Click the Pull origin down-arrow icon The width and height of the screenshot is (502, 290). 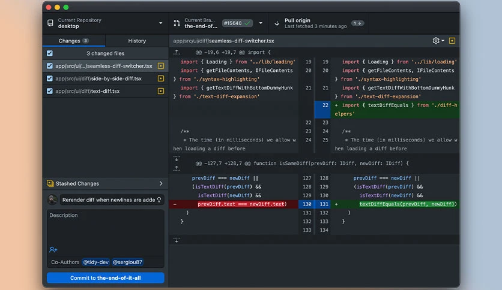[277, 23]
